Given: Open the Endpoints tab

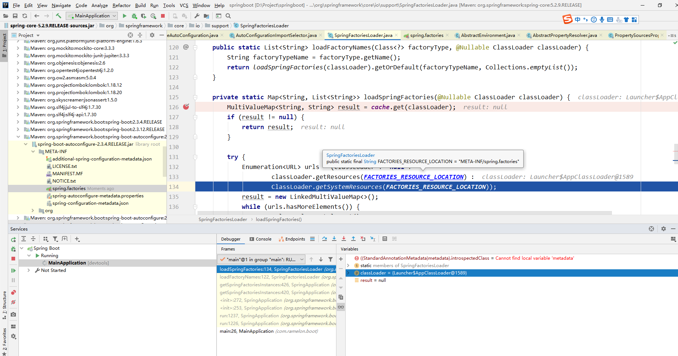Looking at the screenshot, I should point(292,239).
